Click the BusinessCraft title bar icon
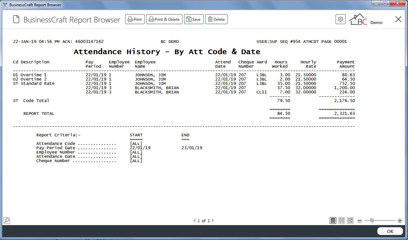 (x=5, y=5)
